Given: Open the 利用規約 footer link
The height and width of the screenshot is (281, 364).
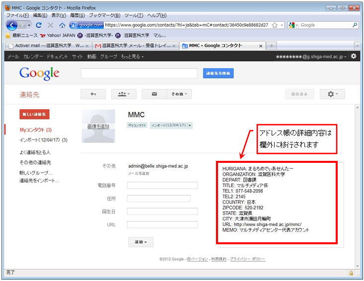Looking at the screenshot, I should point(218,259).
